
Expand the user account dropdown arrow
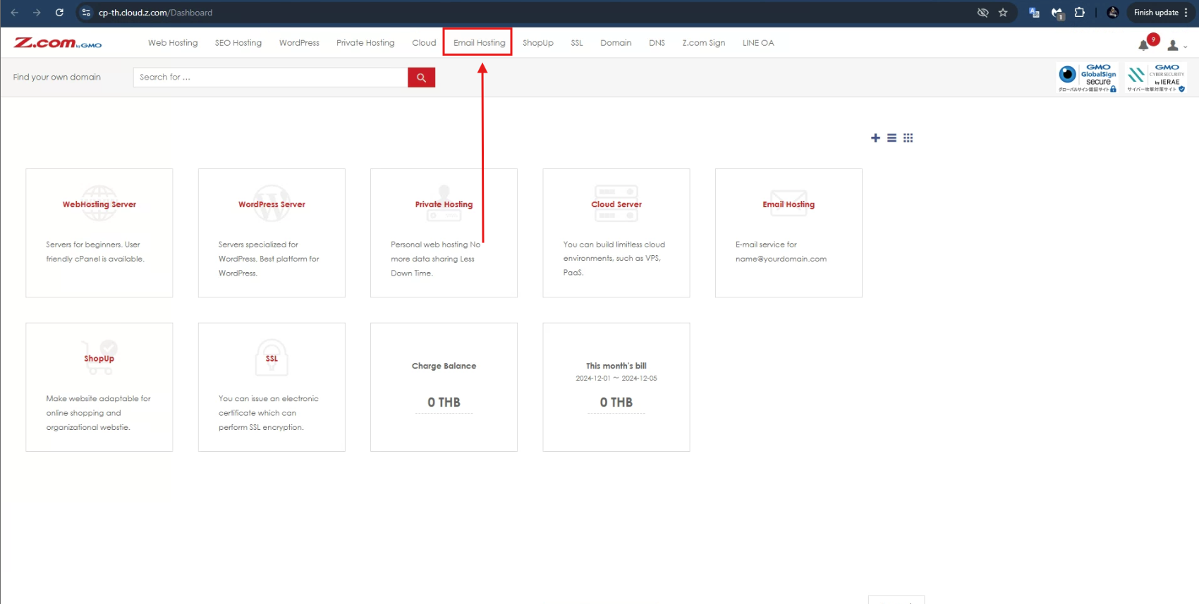pyautogui.click(x=1185, y=47)
